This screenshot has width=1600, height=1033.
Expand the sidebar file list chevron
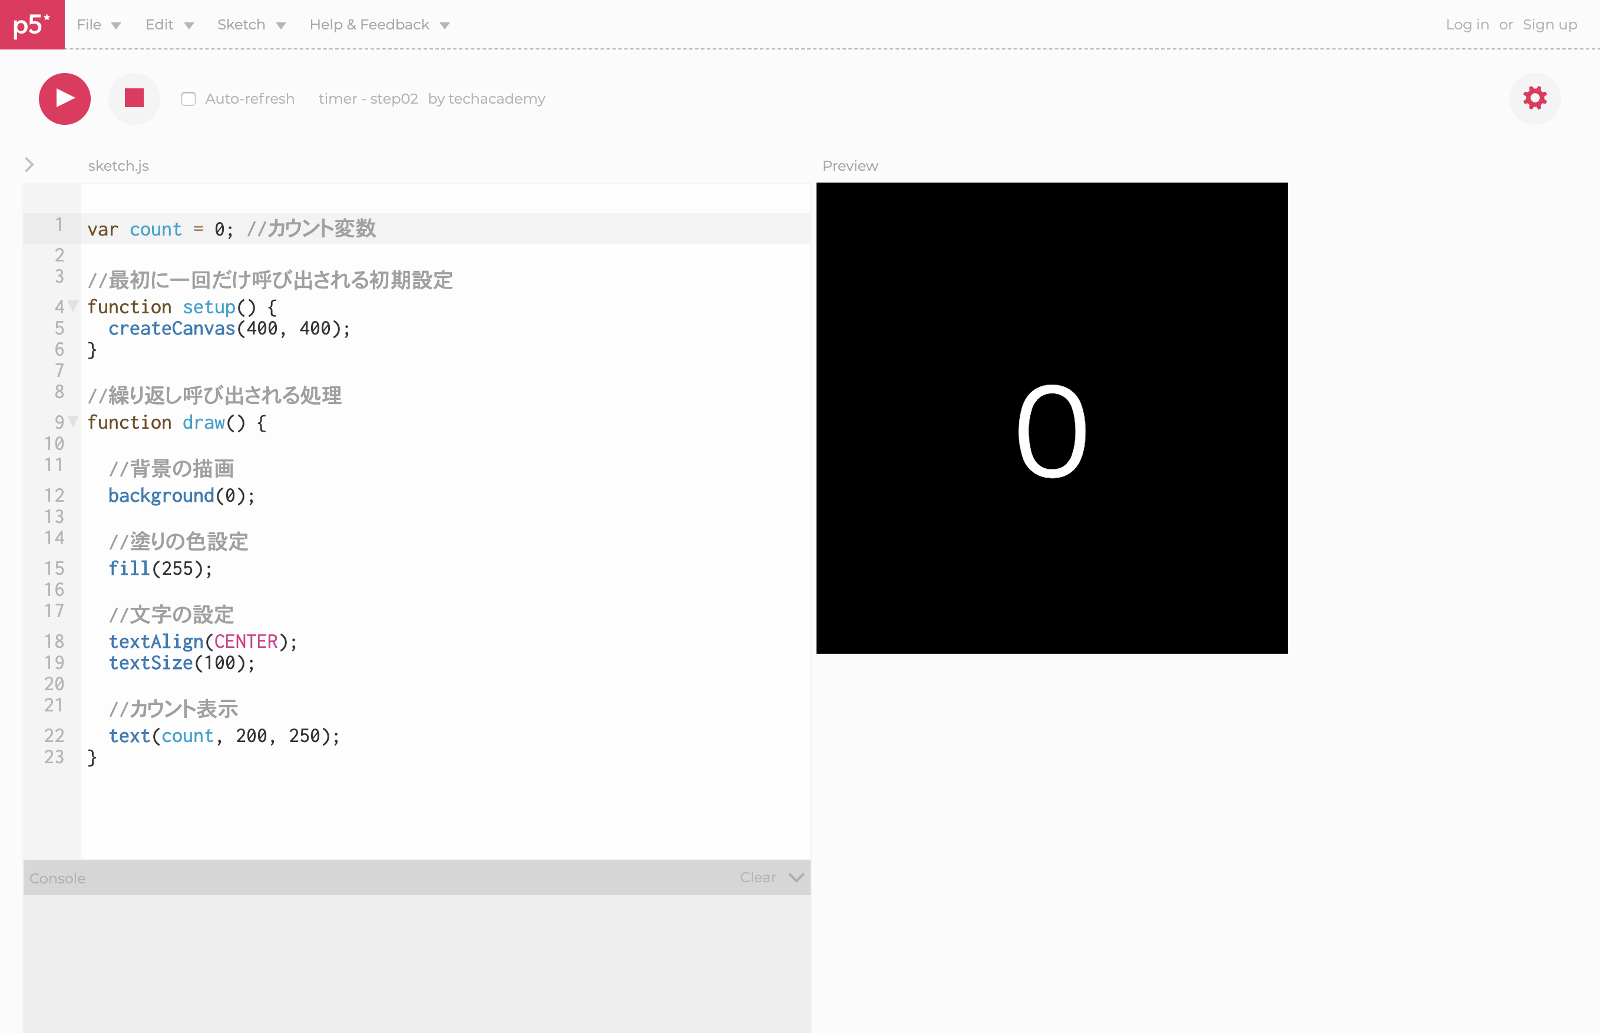pos(29,165)
